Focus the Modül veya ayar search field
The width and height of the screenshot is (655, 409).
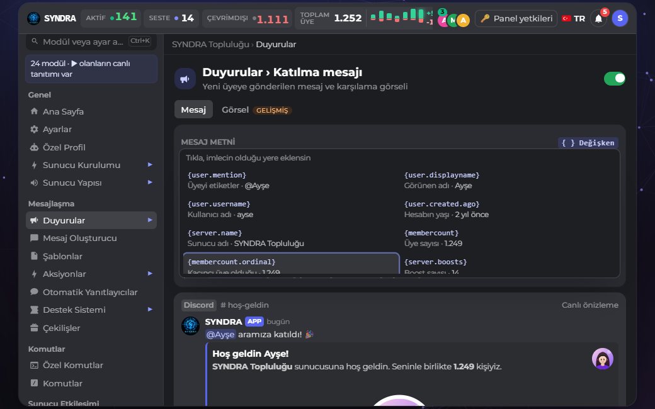tap(91, 42)
